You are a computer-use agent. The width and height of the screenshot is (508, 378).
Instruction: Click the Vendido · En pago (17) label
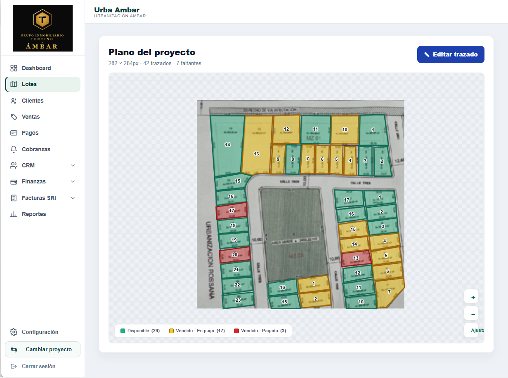click(x=201, y=331)
